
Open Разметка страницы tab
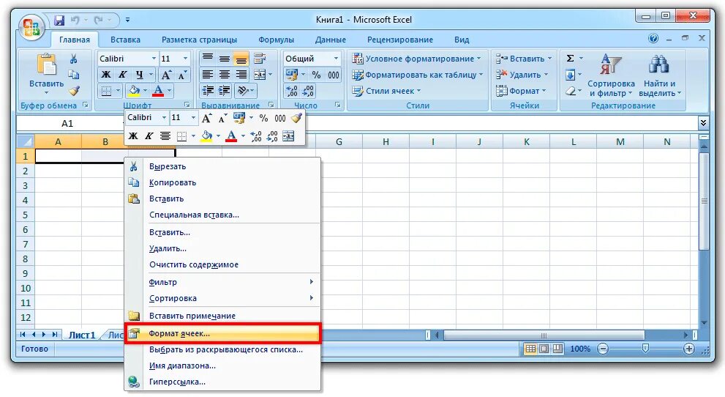[x=199, y=40]
